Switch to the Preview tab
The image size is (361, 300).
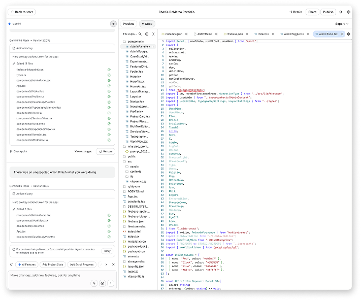(128, 24)
